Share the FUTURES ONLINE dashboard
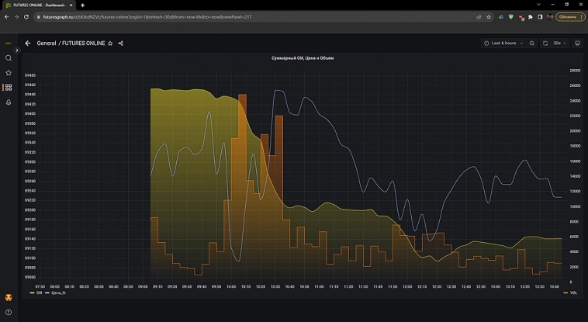Viewport: 588px width, 322px height. 120,43
